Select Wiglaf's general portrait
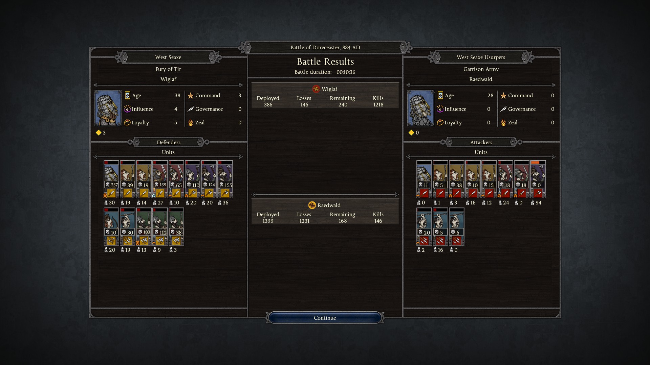The height and width of the screenshot is (365, 650). [108, 108]
